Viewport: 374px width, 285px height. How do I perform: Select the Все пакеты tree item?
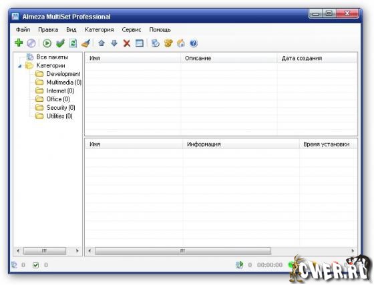click(47, 57)
